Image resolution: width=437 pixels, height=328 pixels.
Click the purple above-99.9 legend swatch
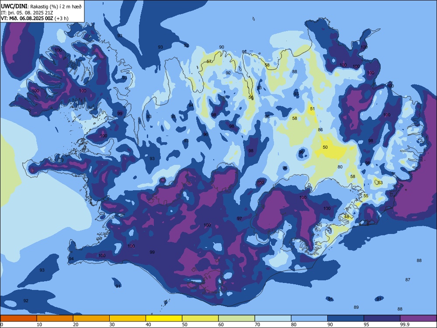click(x=418, y=318)
